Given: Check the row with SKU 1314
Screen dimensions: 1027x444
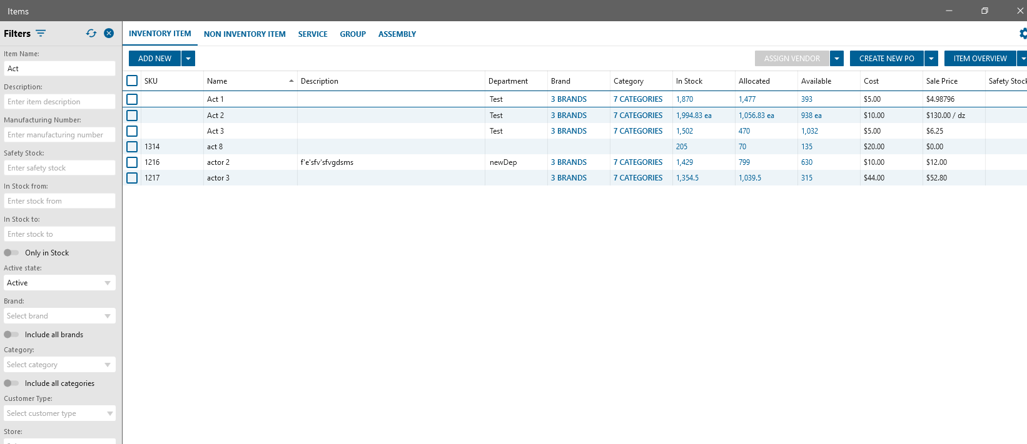Looking at the screenshot, I should pos(132,147).
